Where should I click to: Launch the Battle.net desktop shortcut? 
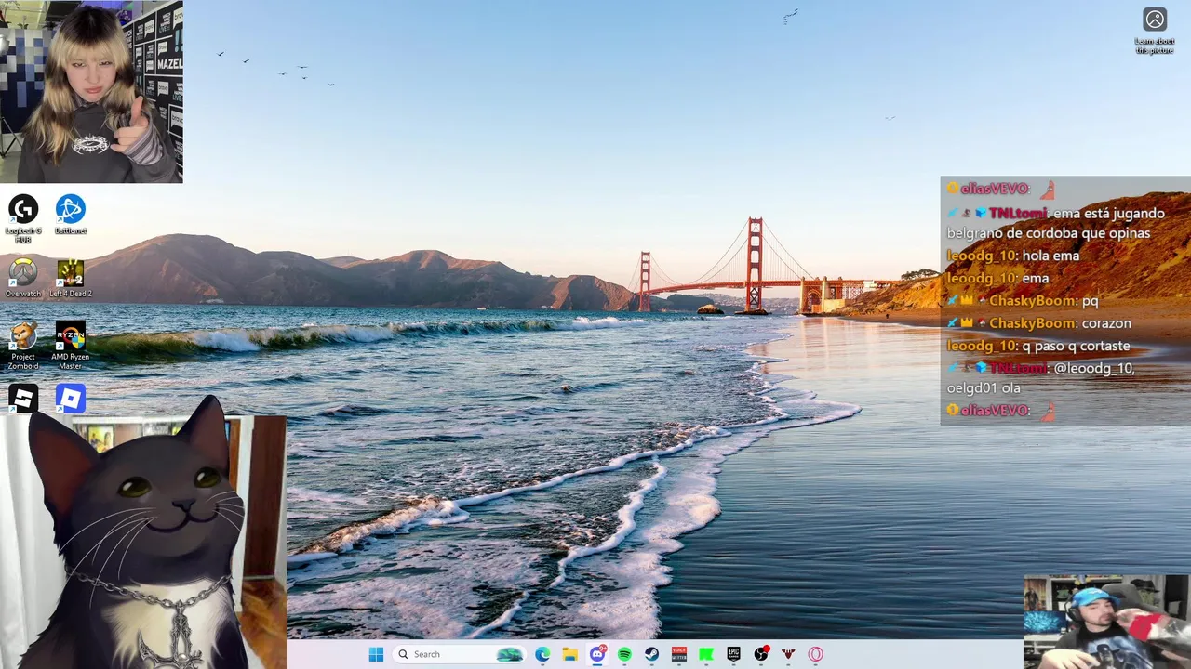tap(70, 215)
